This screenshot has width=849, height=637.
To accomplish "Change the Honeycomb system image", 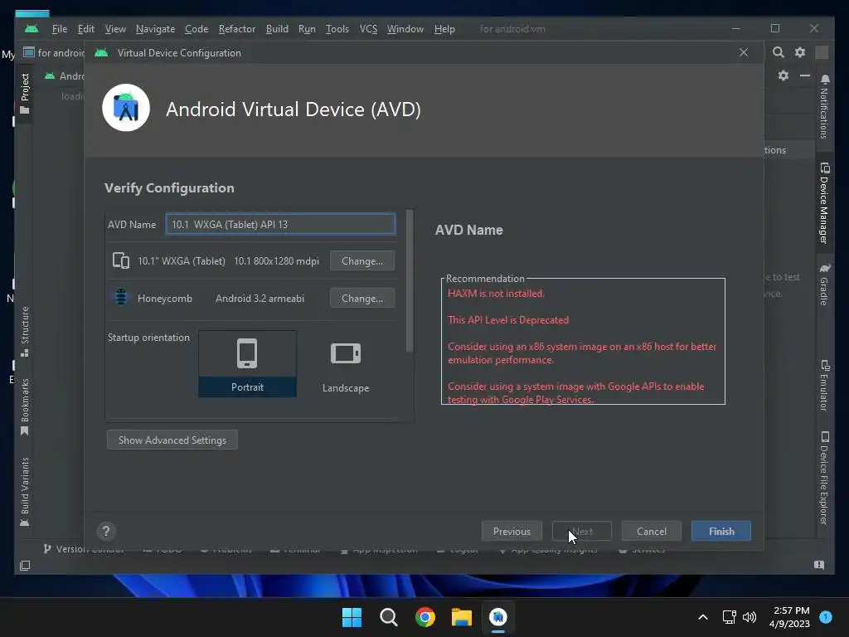I will click(361, 299).
